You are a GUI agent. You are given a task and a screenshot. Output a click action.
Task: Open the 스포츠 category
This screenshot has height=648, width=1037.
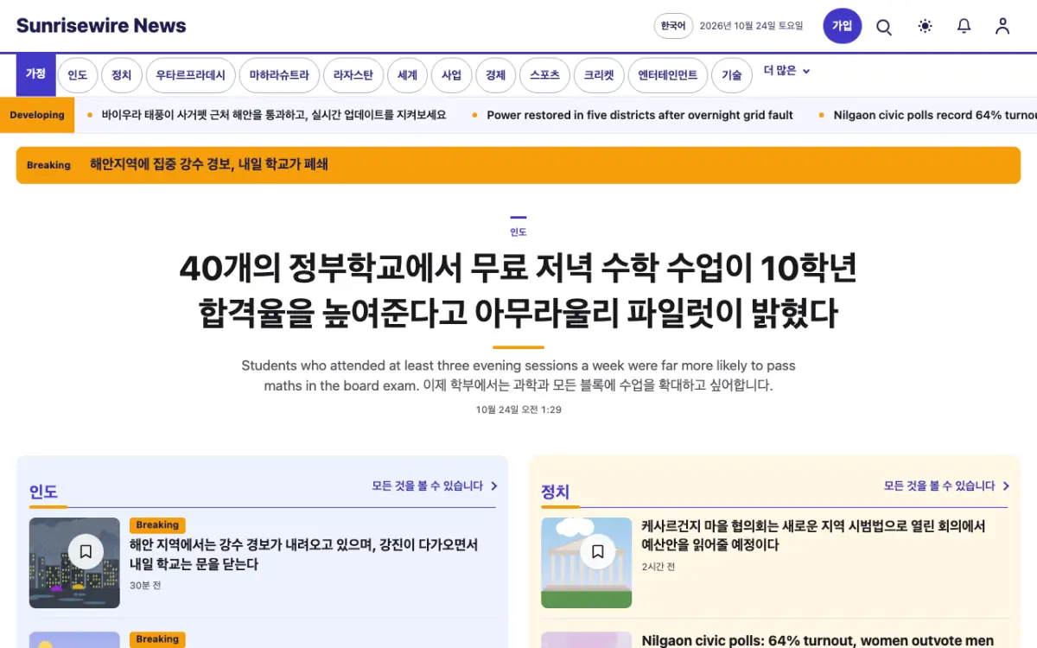pyautogui.click(x=544, y=75)
